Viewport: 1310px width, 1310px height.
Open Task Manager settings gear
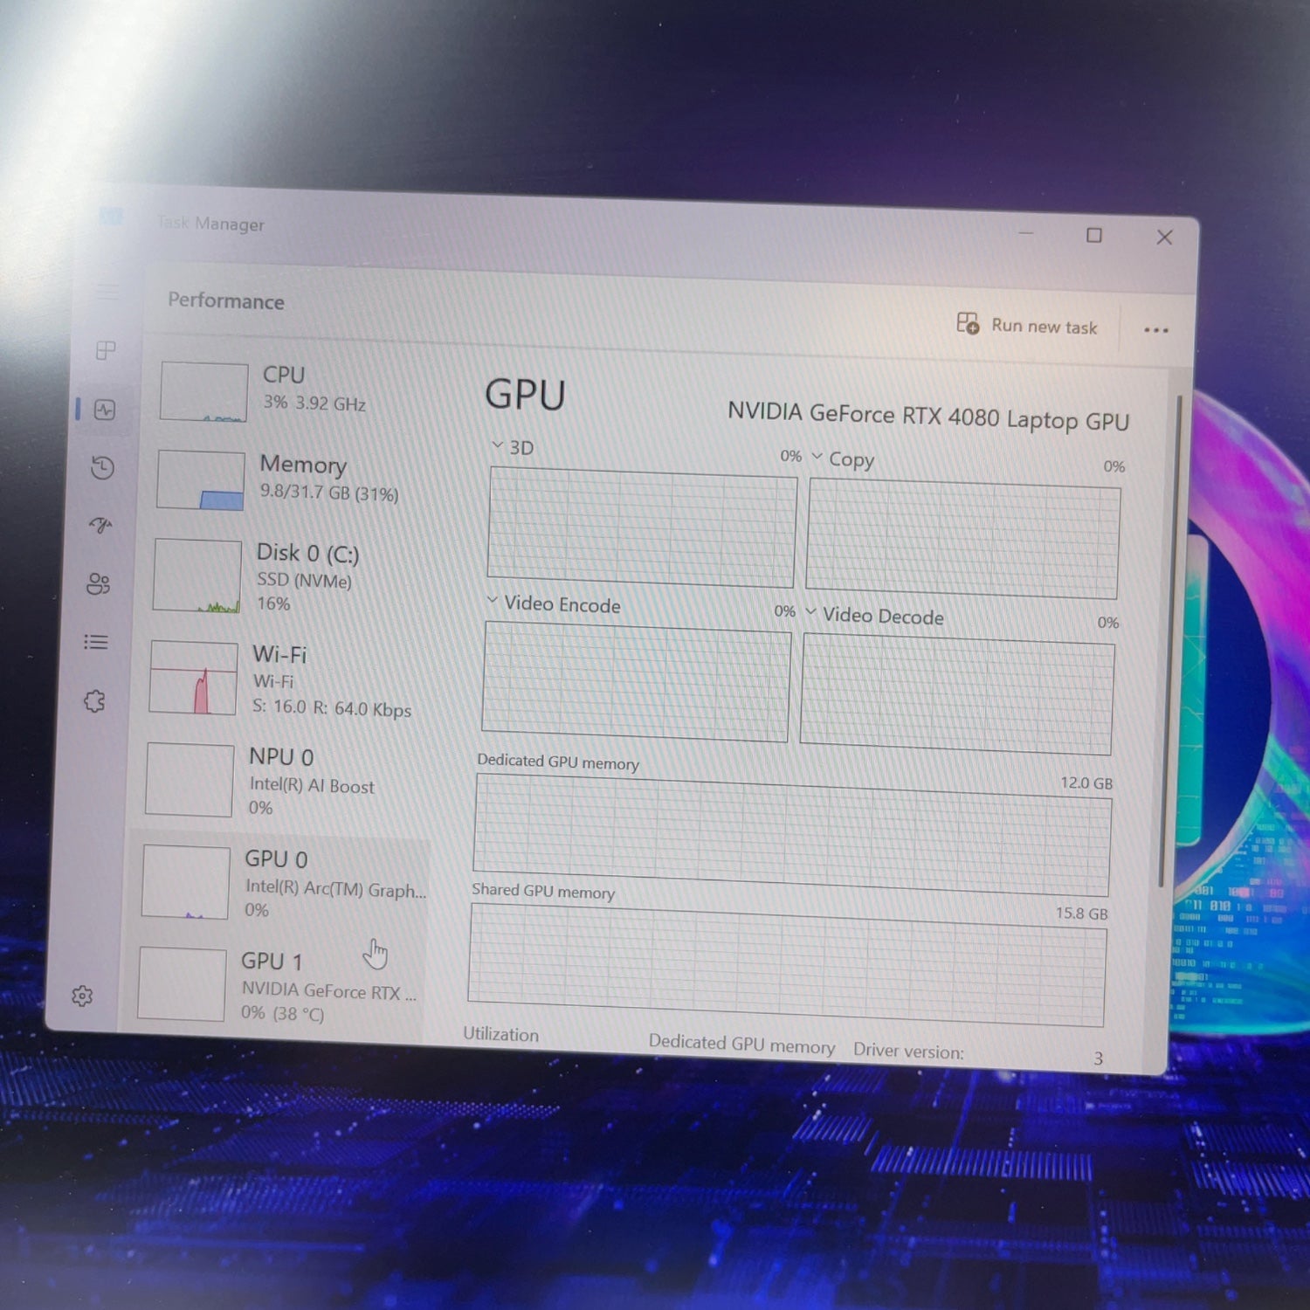82,996
